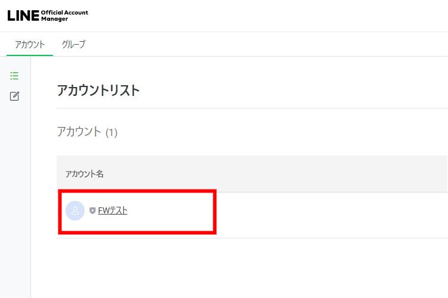Select the FWテスト table row

298,215
